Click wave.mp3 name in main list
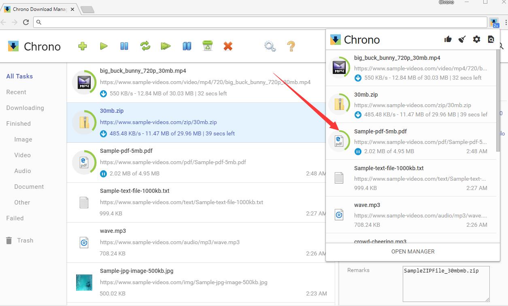Image resolution: width=508 pixels, height=306 pixels. [x=113, y=231]
